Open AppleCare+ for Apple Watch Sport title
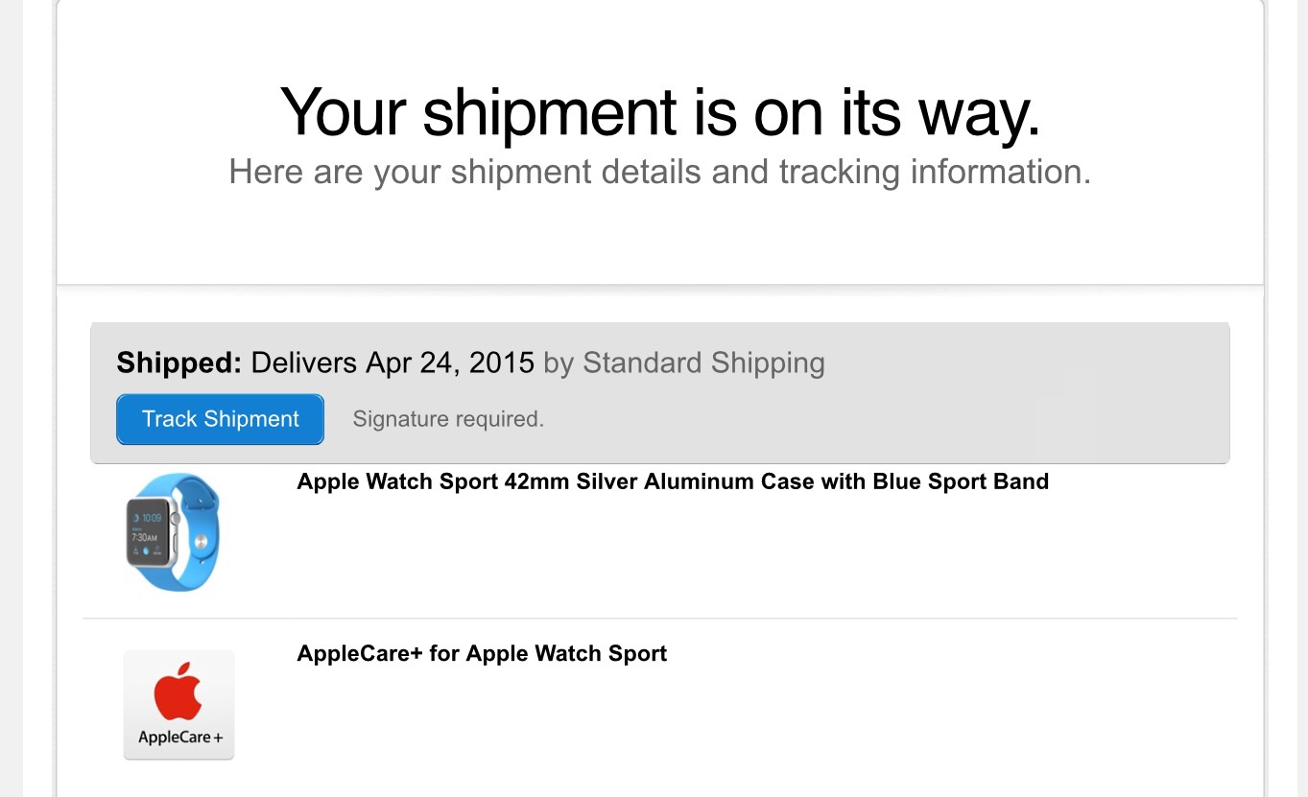This screenshot has height=797, width=1308. pyautogui.click(x=482, y=654)
